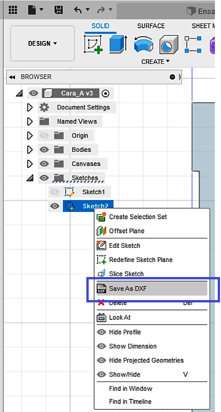The height and width of the screenshot is (412, 221).
Task: Choose Find in Timeline
Action: click(x=152, y=402)
